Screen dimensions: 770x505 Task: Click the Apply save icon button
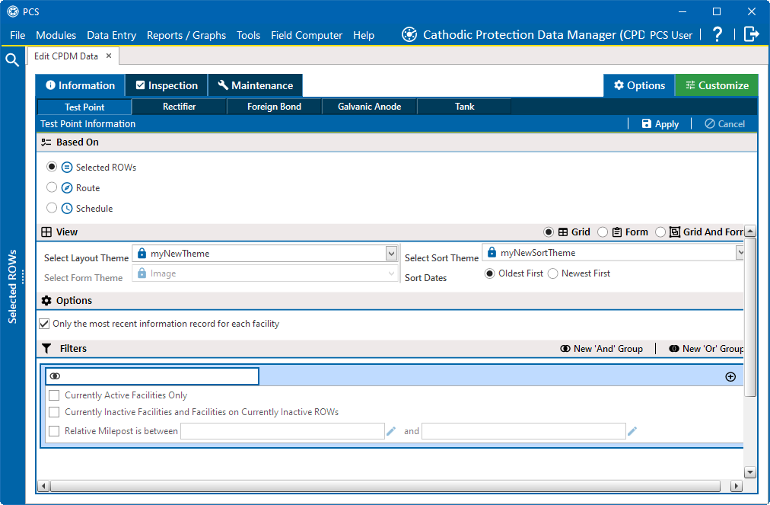coord(660,123)
